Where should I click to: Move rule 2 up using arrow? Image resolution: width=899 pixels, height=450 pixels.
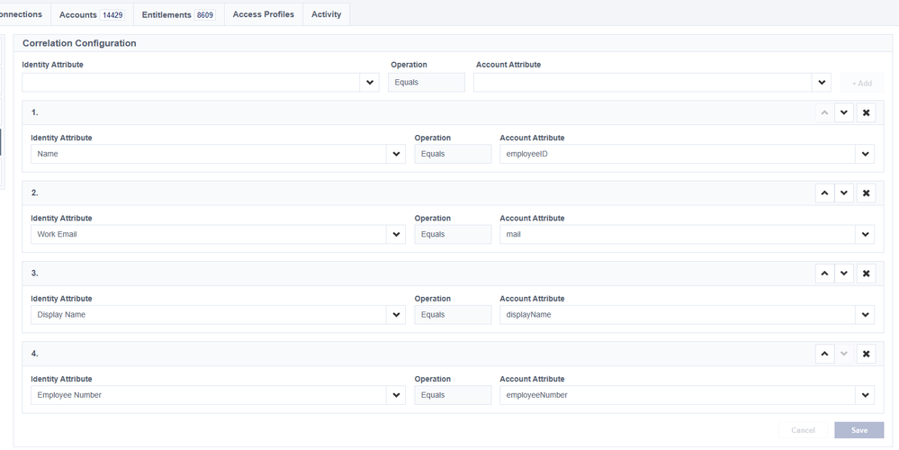point(824,193)
